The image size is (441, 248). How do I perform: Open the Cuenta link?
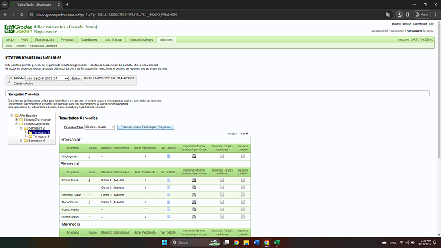(429, 30)
